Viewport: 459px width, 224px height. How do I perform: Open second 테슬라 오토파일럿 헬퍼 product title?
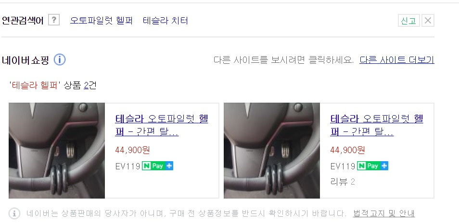pos(377,125)
